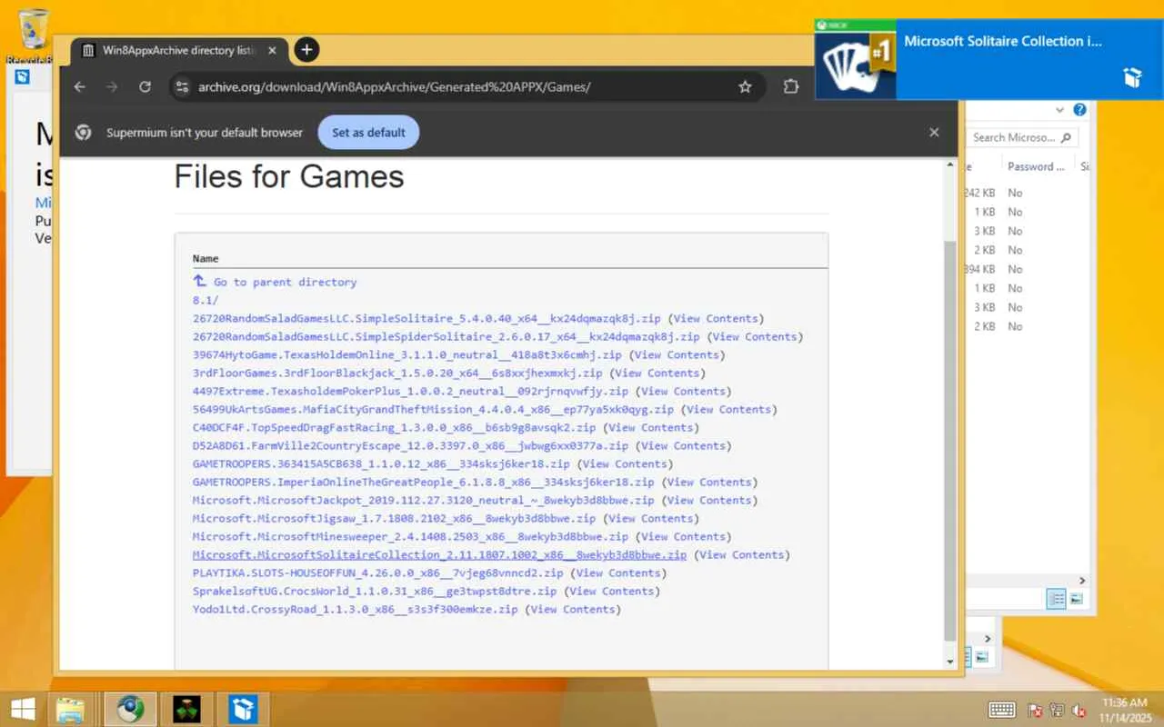1164x727 pixels.
Task: Open Action Center flag in system tray
Action: [1035, 710]
